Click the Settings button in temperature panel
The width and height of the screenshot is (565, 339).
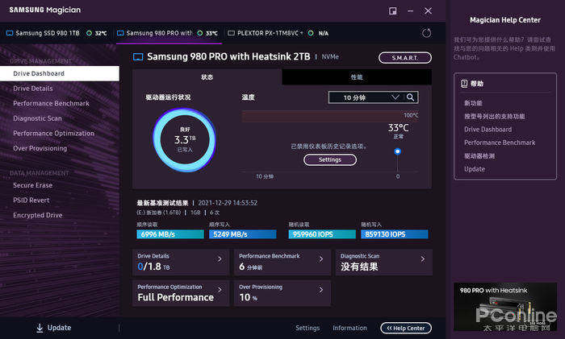[x=330, y=159]
